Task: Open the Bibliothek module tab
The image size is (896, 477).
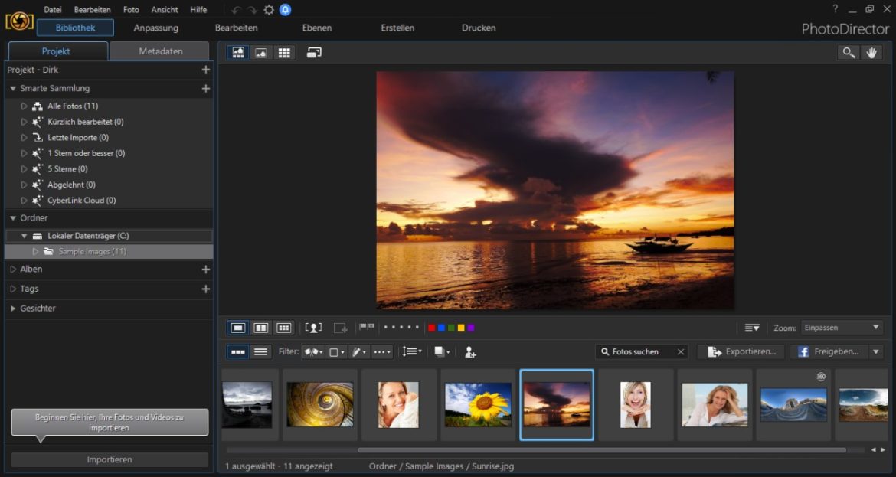Action: pyautogui.click(x=75, y=28)
